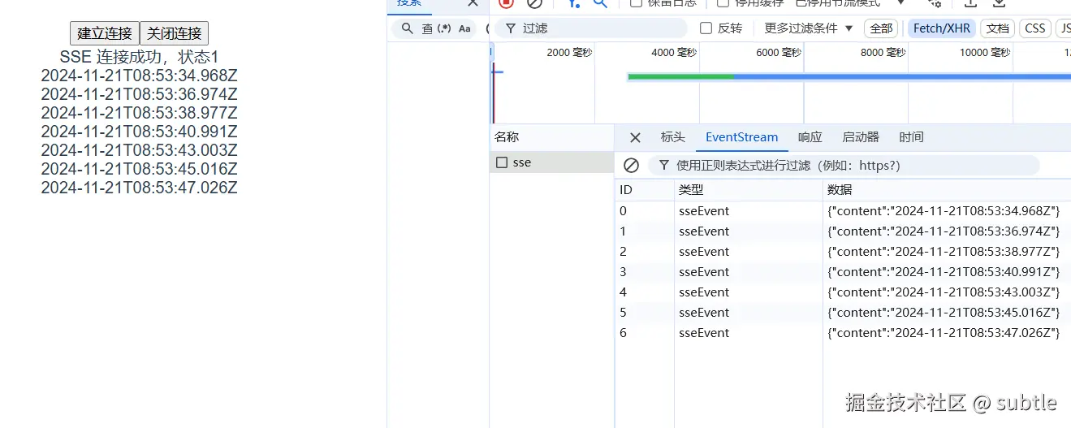This screenshot has width=1071, height=428.
Task: Select the 全部 request type filter
Action: pyautogui.click(x=881, y=28)
